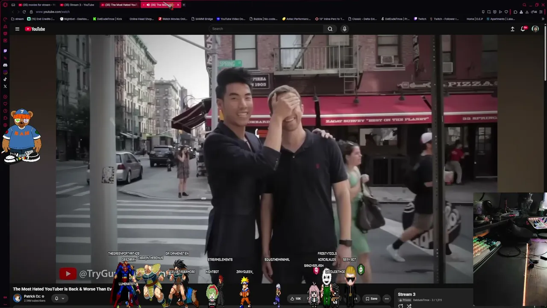The height and width of the screenshot is (308, 547).
Task: Open the sidebar Instagram icon
Action: point(5,72)
